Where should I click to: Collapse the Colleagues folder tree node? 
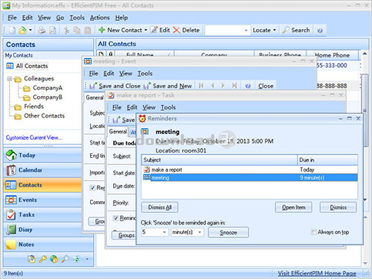click(x=10, y=79)
